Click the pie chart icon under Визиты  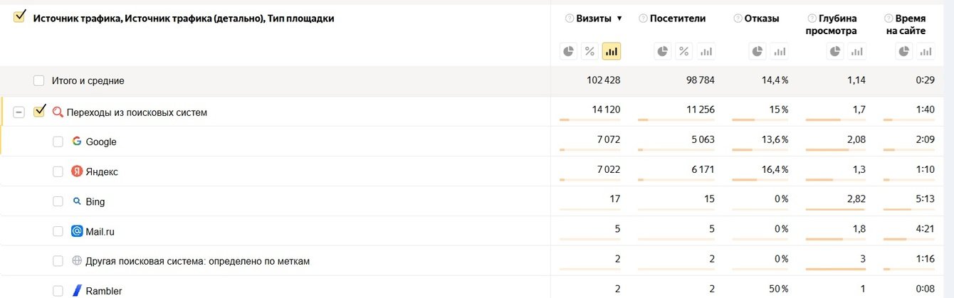(x=568, y=51)
